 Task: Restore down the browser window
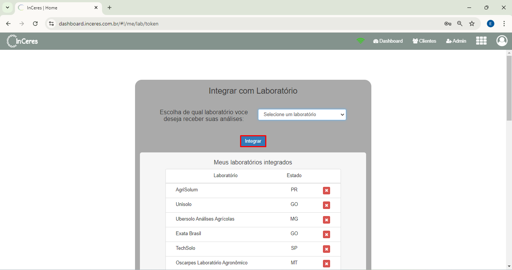[486, 7]
